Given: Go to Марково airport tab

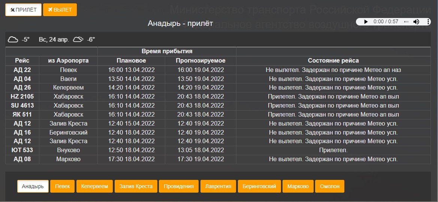Looking at the screenshot, I should coord(298,186).
